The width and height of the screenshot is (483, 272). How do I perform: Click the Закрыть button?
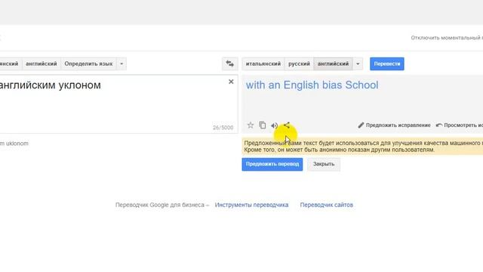click(324, 164)
